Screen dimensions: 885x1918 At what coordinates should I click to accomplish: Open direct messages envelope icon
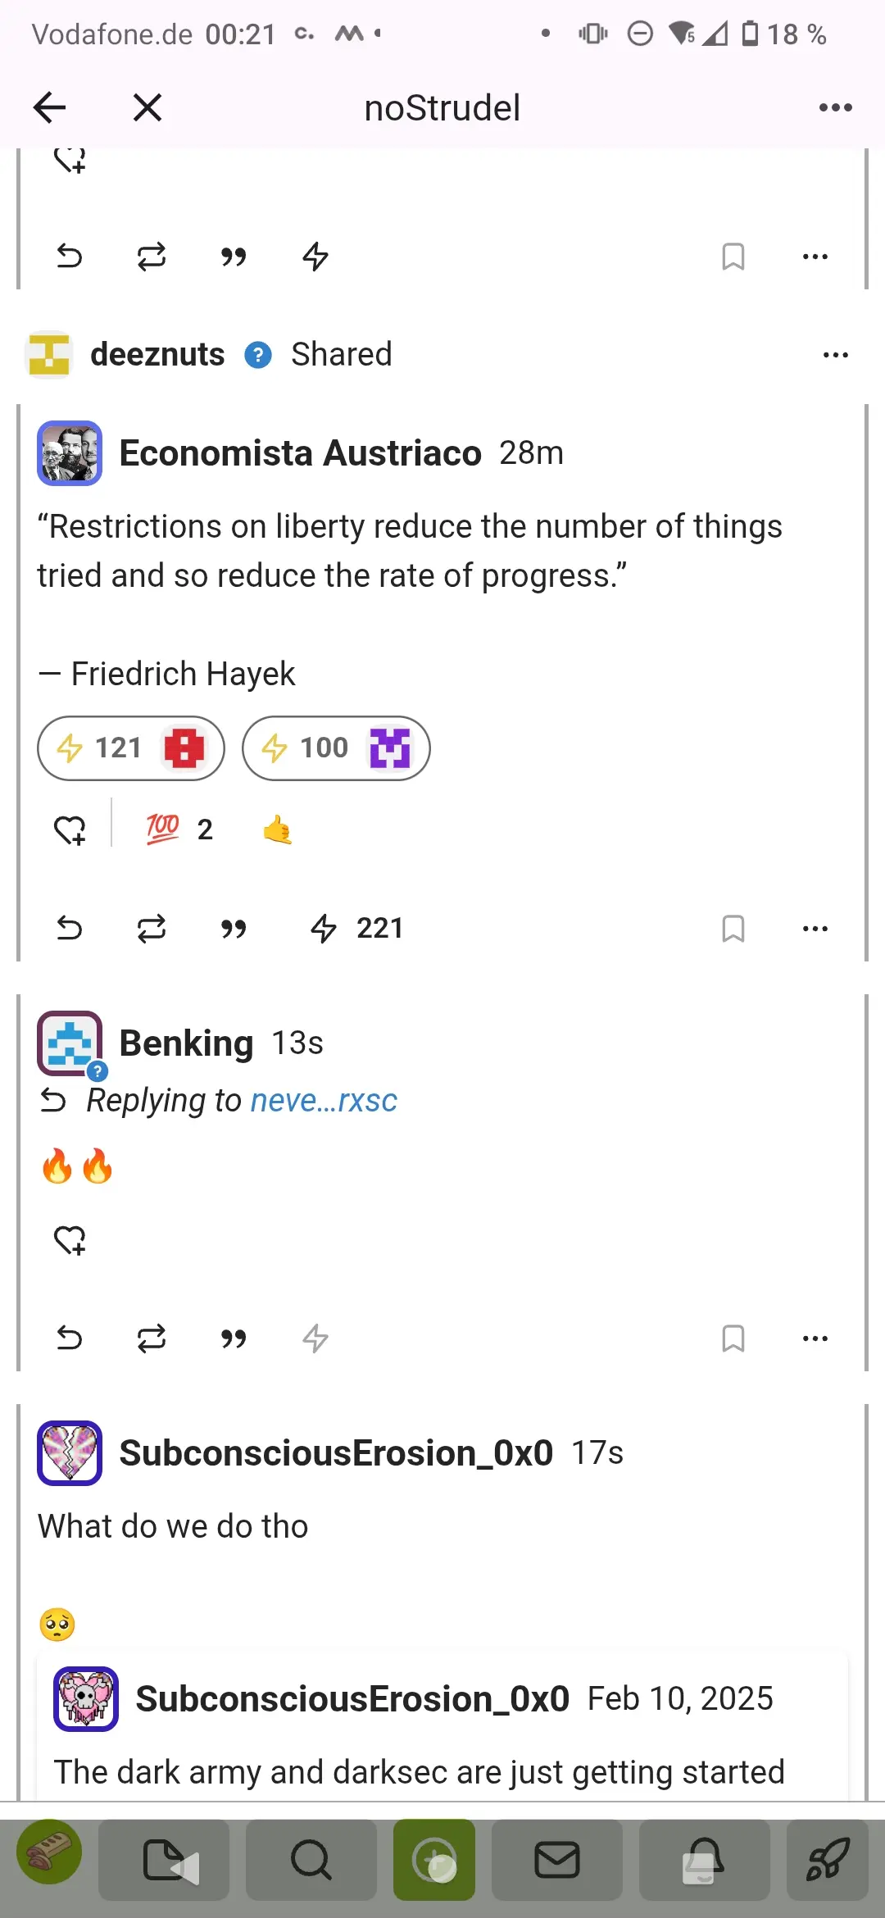tap(557, 1860)
